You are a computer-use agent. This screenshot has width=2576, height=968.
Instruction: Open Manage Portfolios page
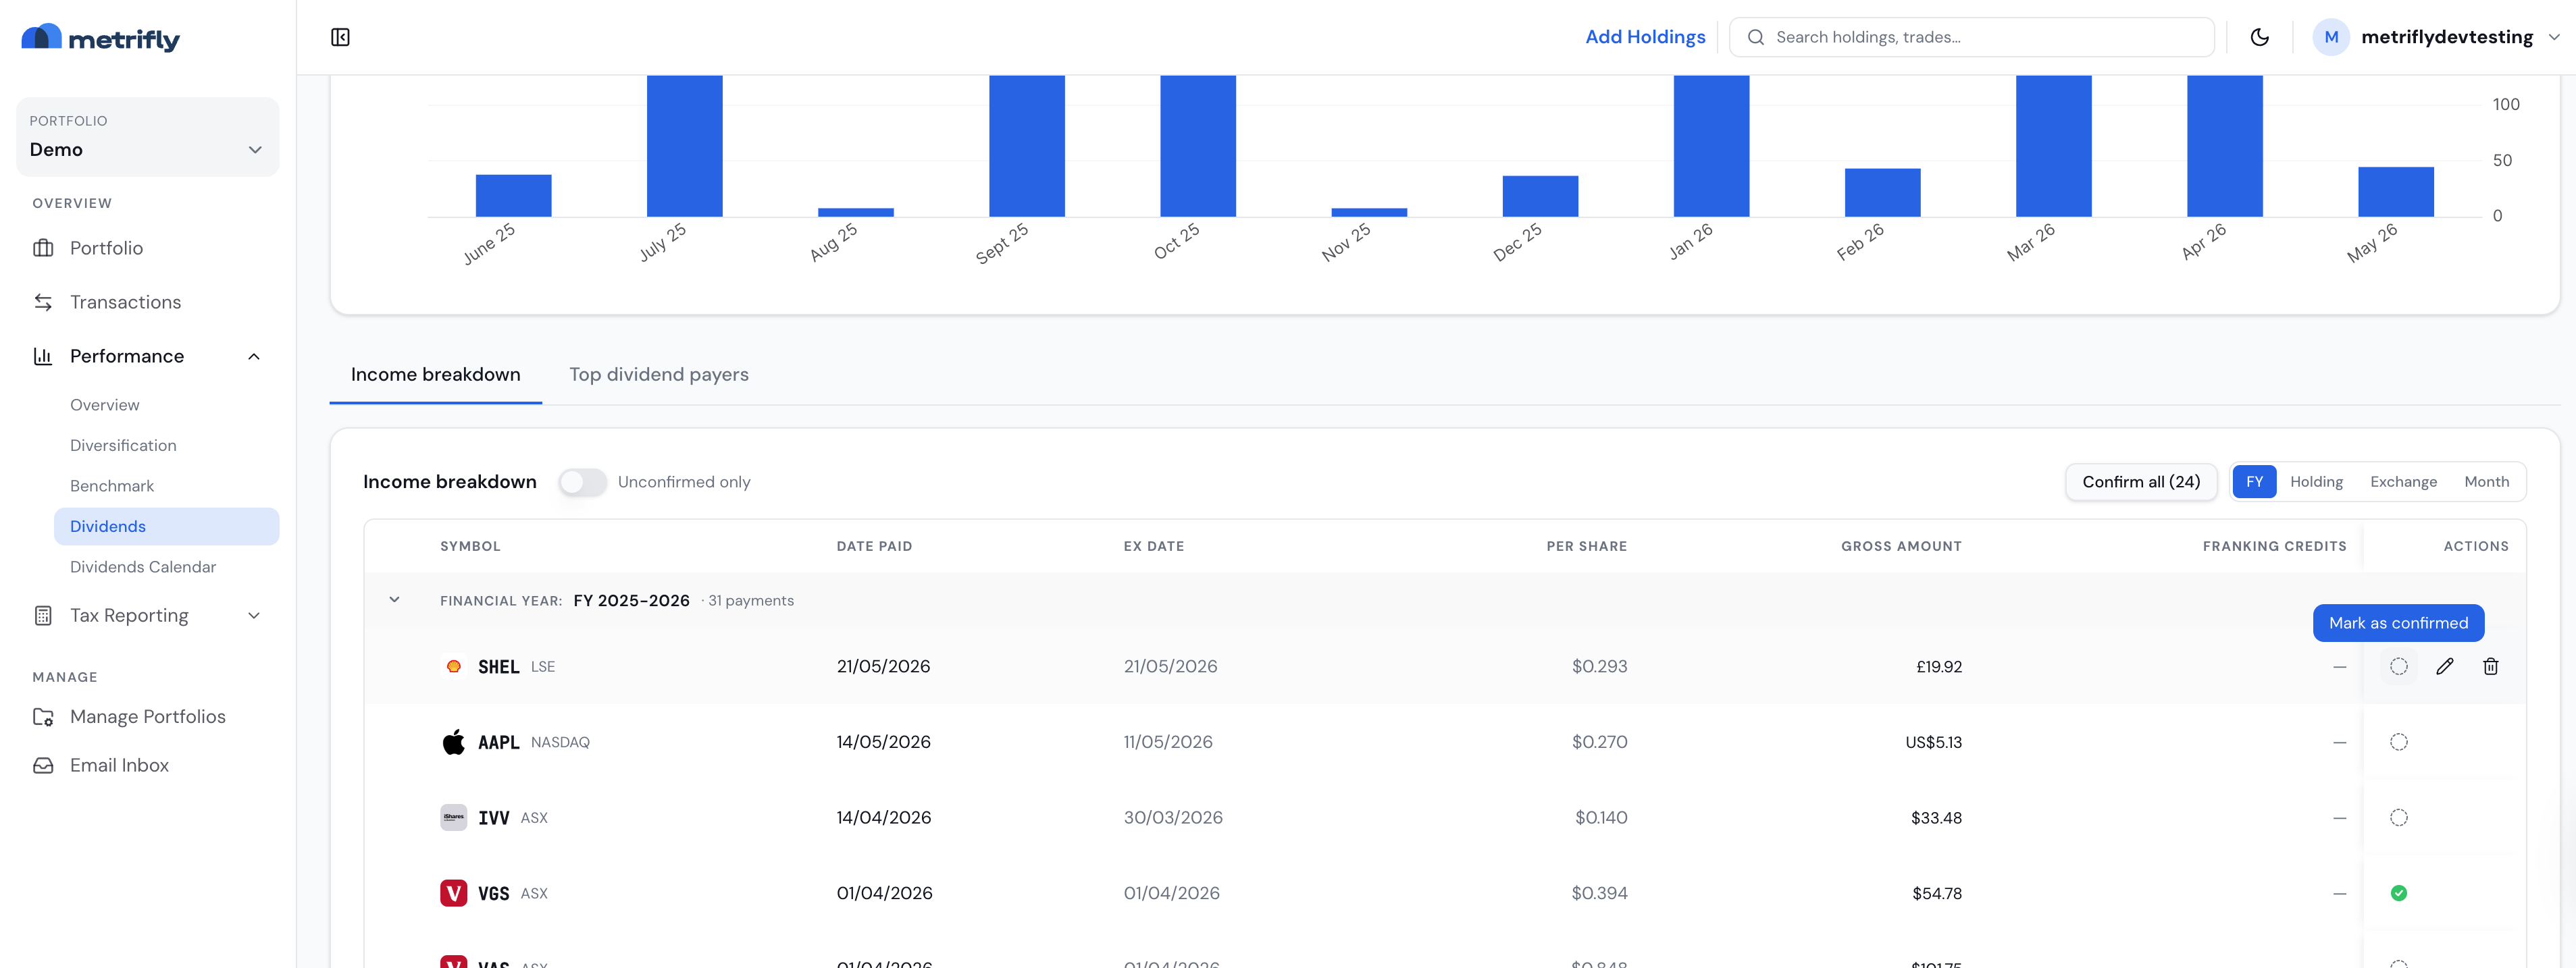[147, 716]
